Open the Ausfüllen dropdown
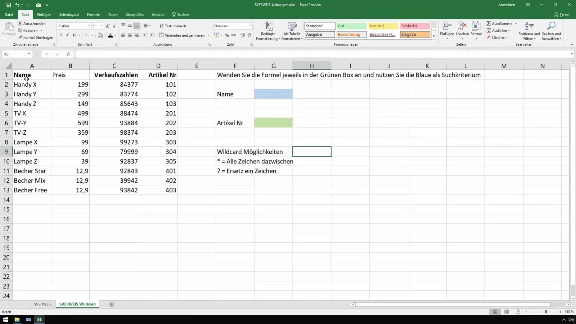Viewport: 576px width, 324px height. pyautogui.click(x=498, y=30)
